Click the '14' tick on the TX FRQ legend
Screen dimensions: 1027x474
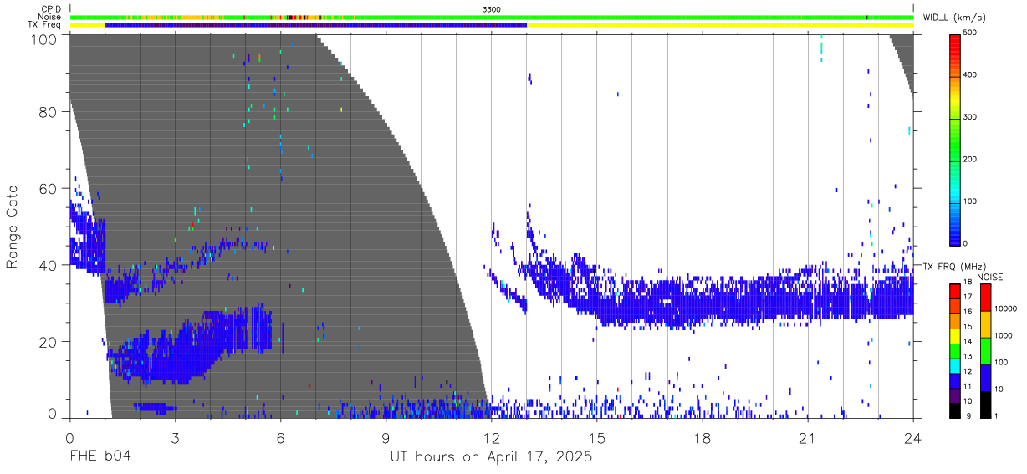[967, 343]
